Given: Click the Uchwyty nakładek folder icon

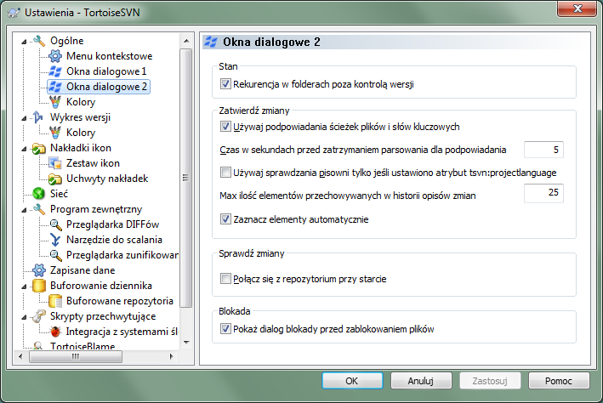Looking at the screenshot, I should point(55,179).
